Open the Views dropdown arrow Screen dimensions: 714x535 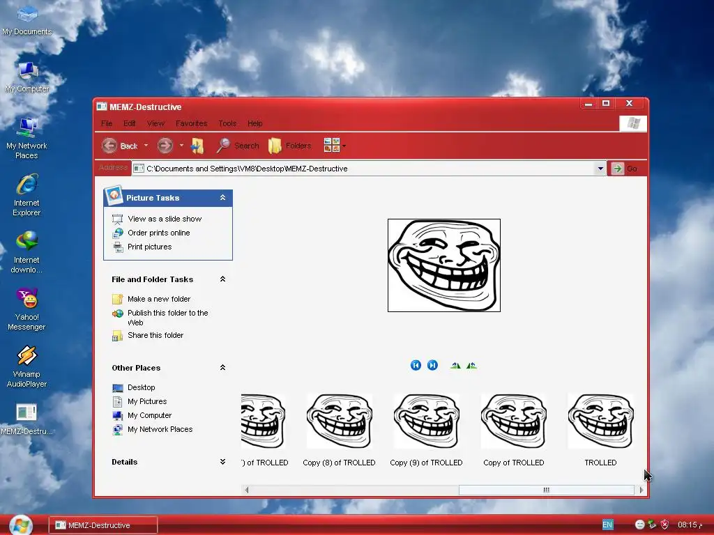[x=344, y=146]
